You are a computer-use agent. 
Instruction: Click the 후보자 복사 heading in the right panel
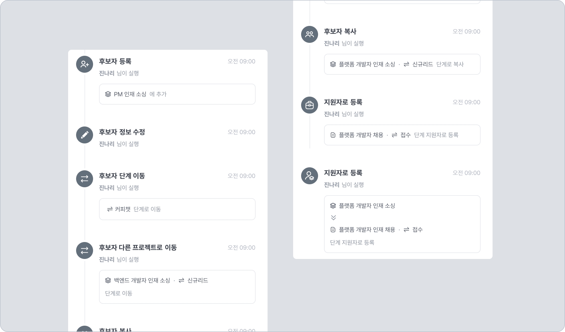[340, 32]
